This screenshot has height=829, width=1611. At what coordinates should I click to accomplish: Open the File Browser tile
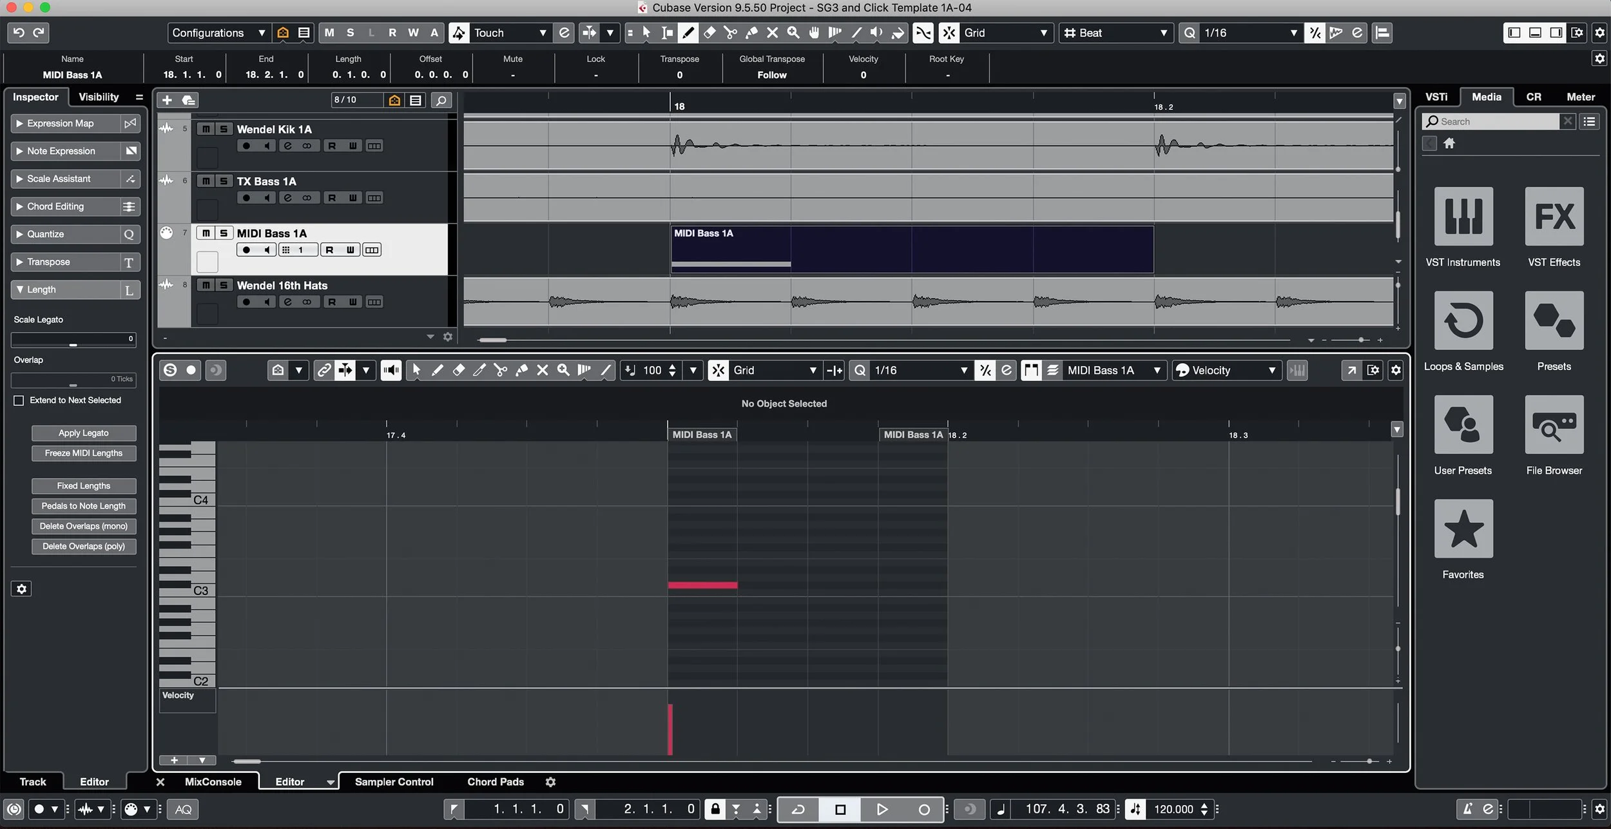[1554, 425]
